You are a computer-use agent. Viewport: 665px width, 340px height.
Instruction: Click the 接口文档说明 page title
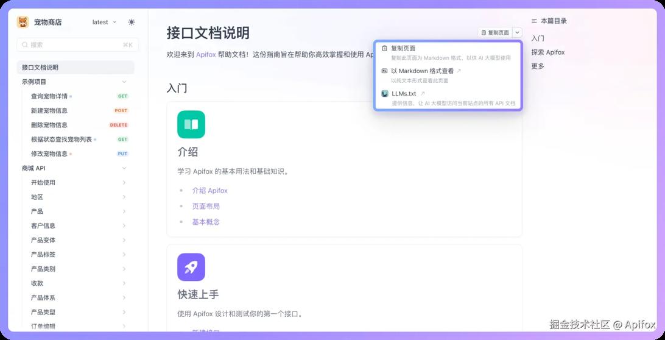pos(208,33)
